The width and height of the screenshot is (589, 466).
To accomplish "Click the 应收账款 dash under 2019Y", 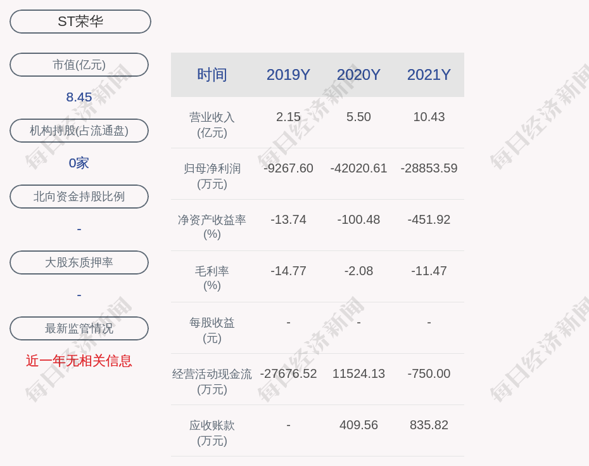I will point(289,425).
